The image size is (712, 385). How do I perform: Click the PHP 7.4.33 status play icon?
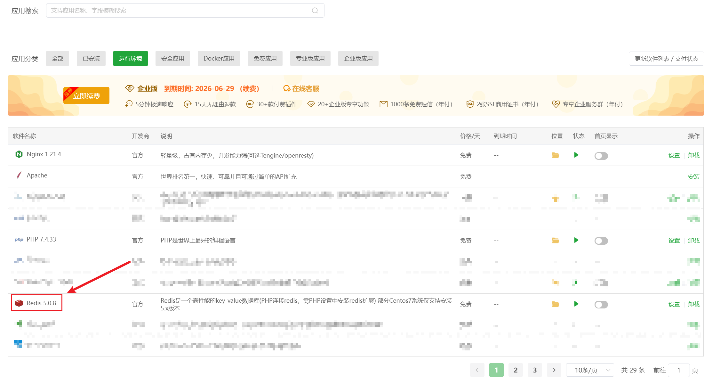(x=576, y=240)
